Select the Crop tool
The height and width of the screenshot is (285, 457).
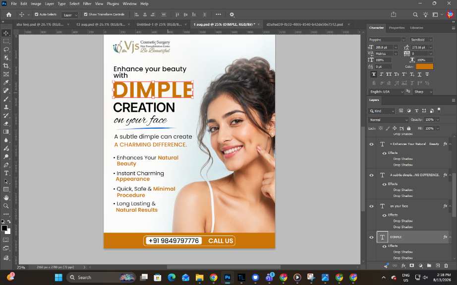pyautogui.click(x=6, y=66)
